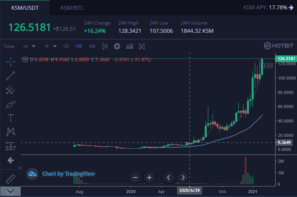297x197 pixels.
Task: Click the KSM APY 17.78% link
Action: (268, 7)
